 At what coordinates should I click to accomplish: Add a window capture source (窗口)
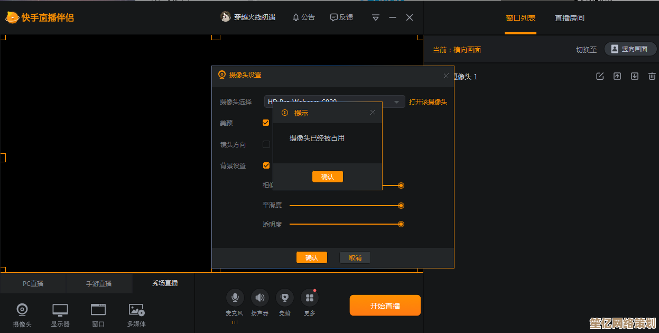98,315
